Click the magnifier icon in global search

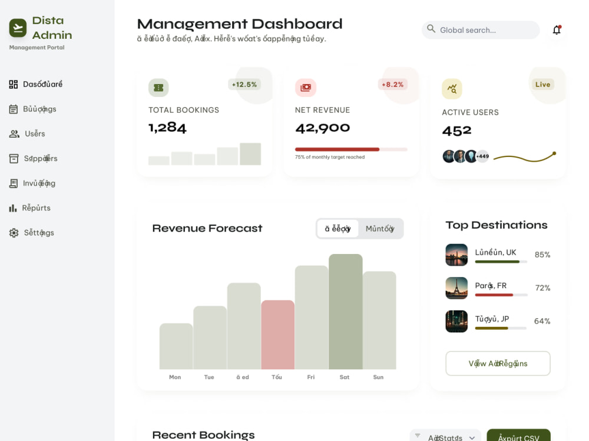431,29
